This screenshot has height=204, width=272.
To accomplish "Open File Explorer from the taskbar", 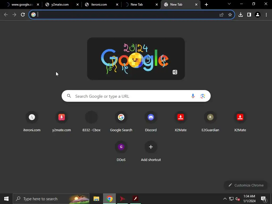I will (96, 199).
